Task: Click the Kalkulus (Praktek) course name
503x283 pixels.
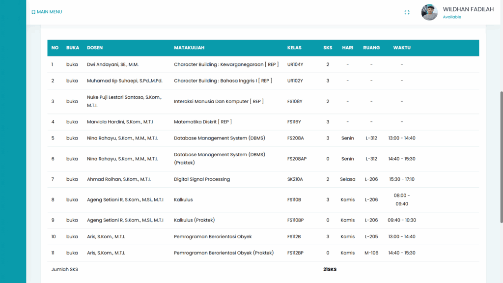Action: tap(194, 220)
